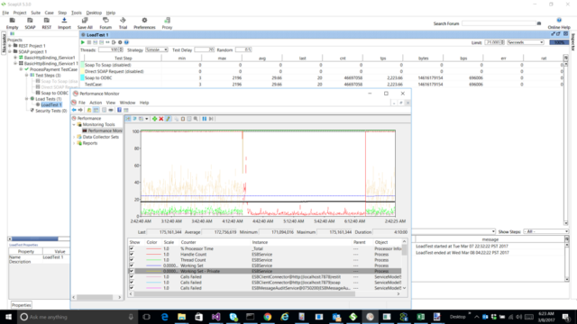Uncheck Show for Calls Failed restit instance
Screen dimensions: 577x324
(x=132, y=276)
